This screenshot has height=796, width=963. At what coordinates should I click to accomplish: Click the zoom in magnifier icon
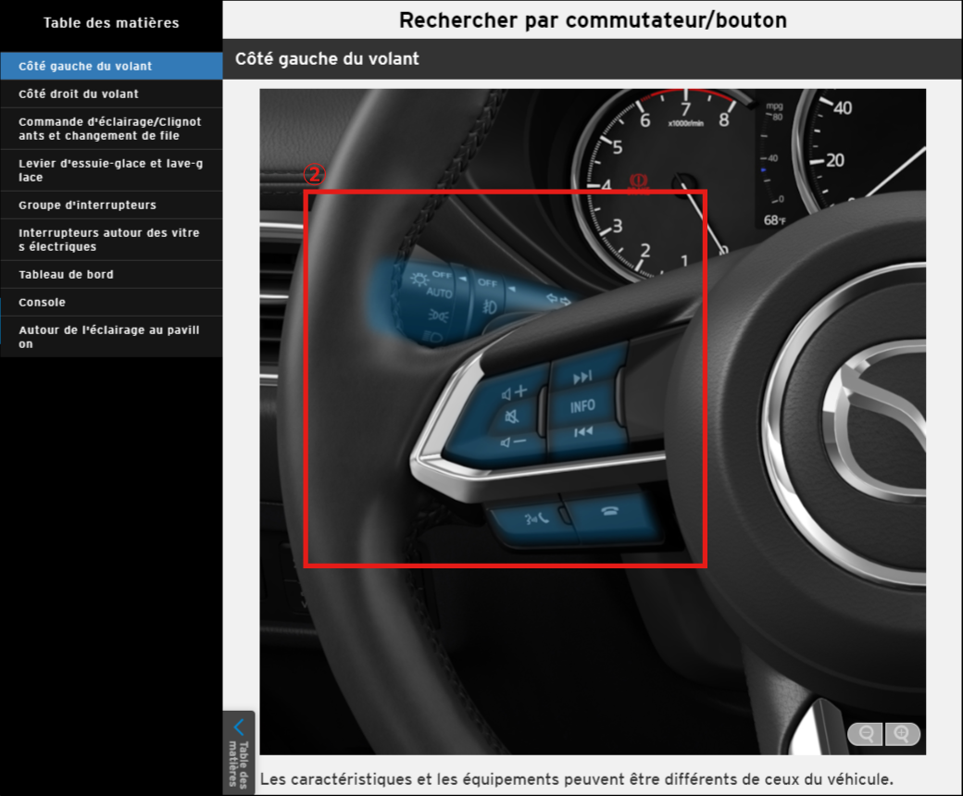[x=903, y=734]
